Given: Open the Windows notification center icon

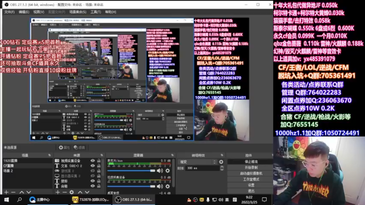Looking at the screenshot, I should click(x=265, y=200).
